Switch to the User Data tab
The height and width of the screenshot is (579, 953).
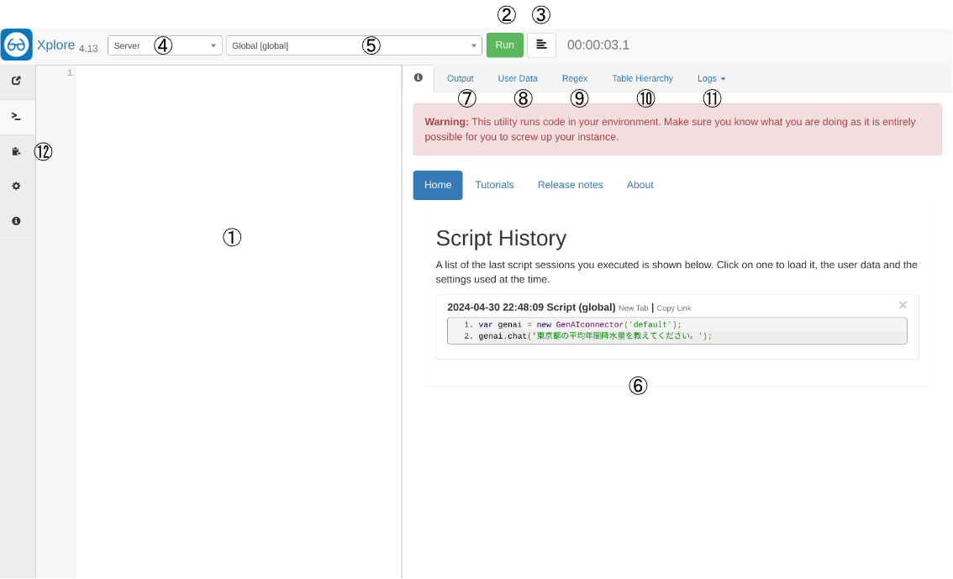coord(517,78)
